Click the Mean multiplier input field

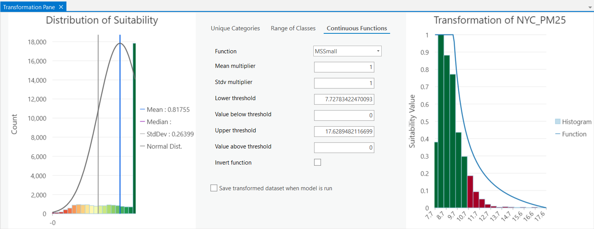pos(344,68)
